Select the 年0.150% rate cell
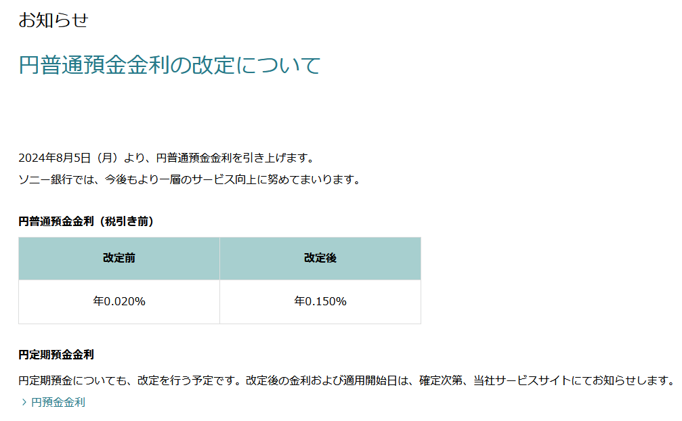The image size is (682, 421). coord(320,301)
